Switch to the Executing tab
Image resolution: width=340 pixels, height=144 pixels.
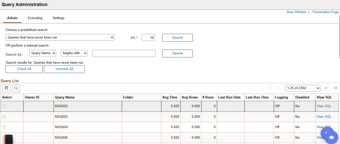pos(35,18)
